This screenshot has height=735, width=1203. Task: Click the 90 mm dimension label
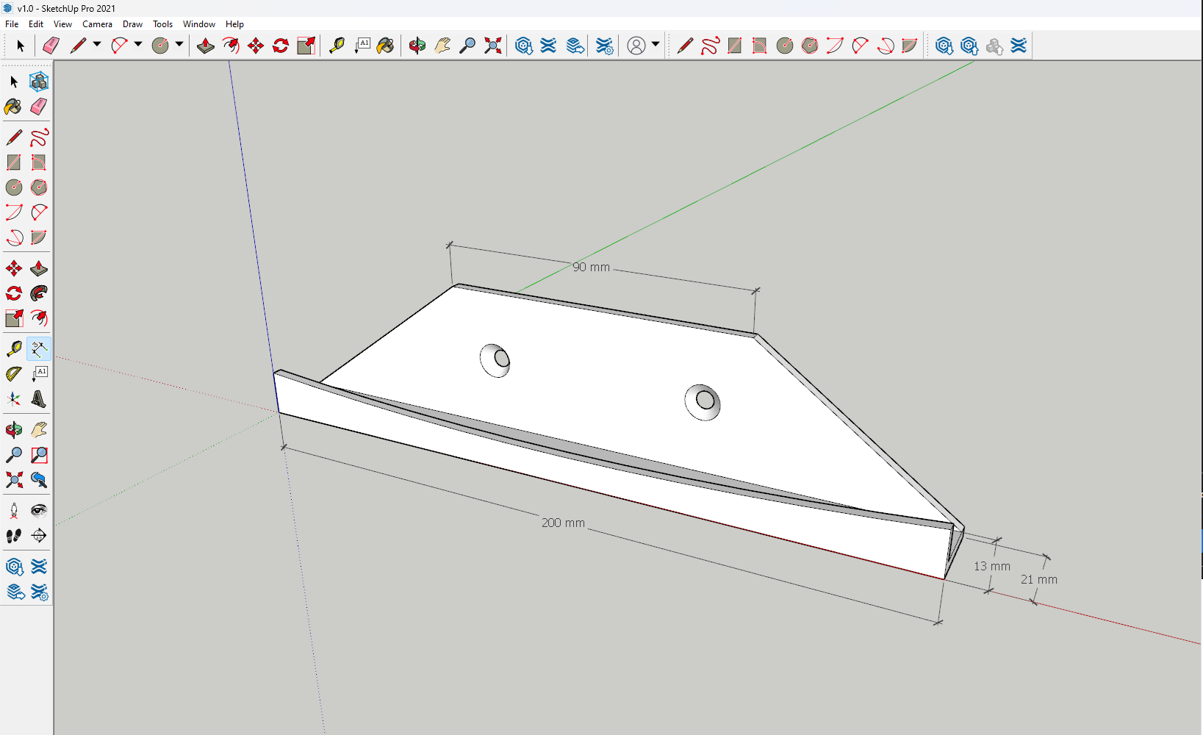592,267
